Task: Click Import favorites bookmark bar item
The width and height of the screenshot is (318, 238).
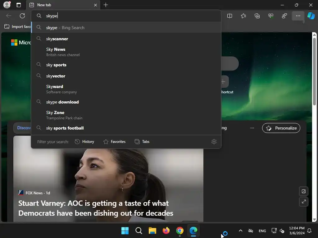Action: coord(17,27)
